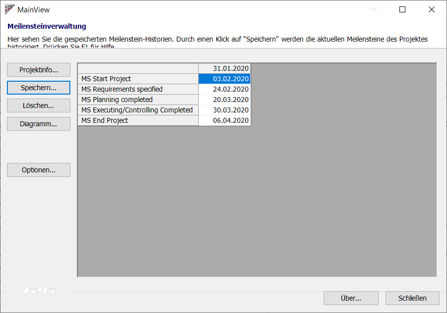Maximize the MainView window
The width and height of the screenshot is (447, 313).
[402, 9]
